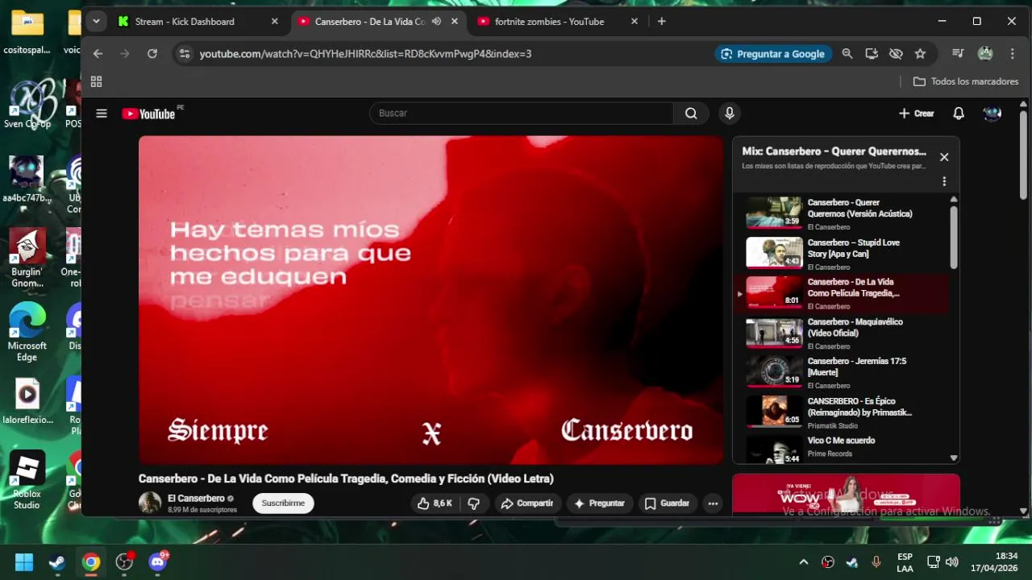
Task: View site information icon in address bar
Action: pos(185,54)
